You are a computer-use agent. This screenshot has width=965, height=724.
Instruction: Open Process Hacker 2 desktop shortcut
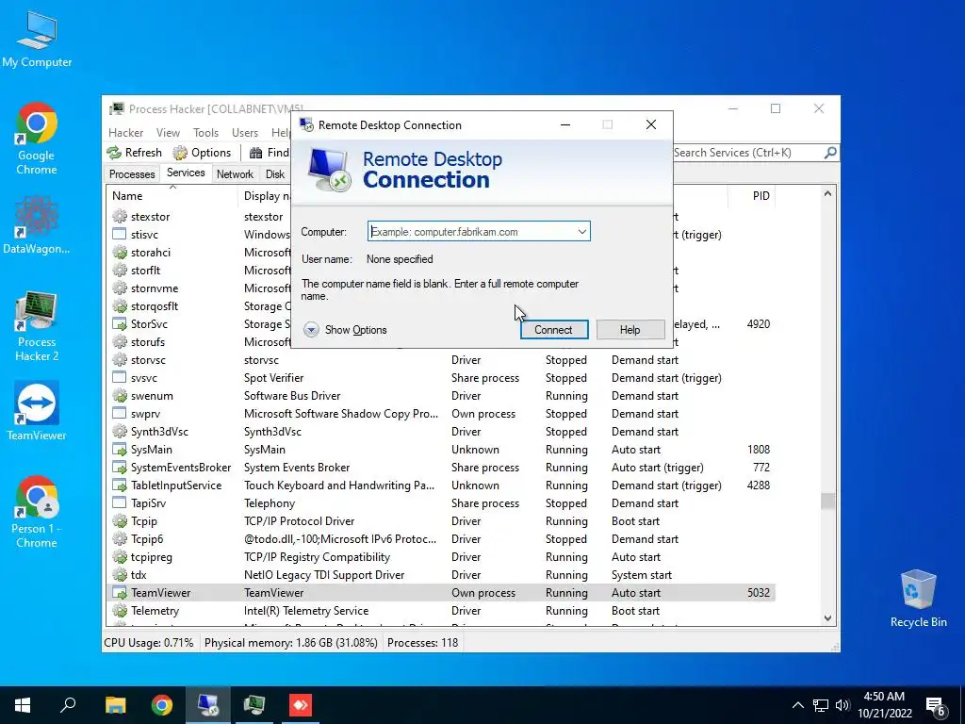tap(37, 326)
